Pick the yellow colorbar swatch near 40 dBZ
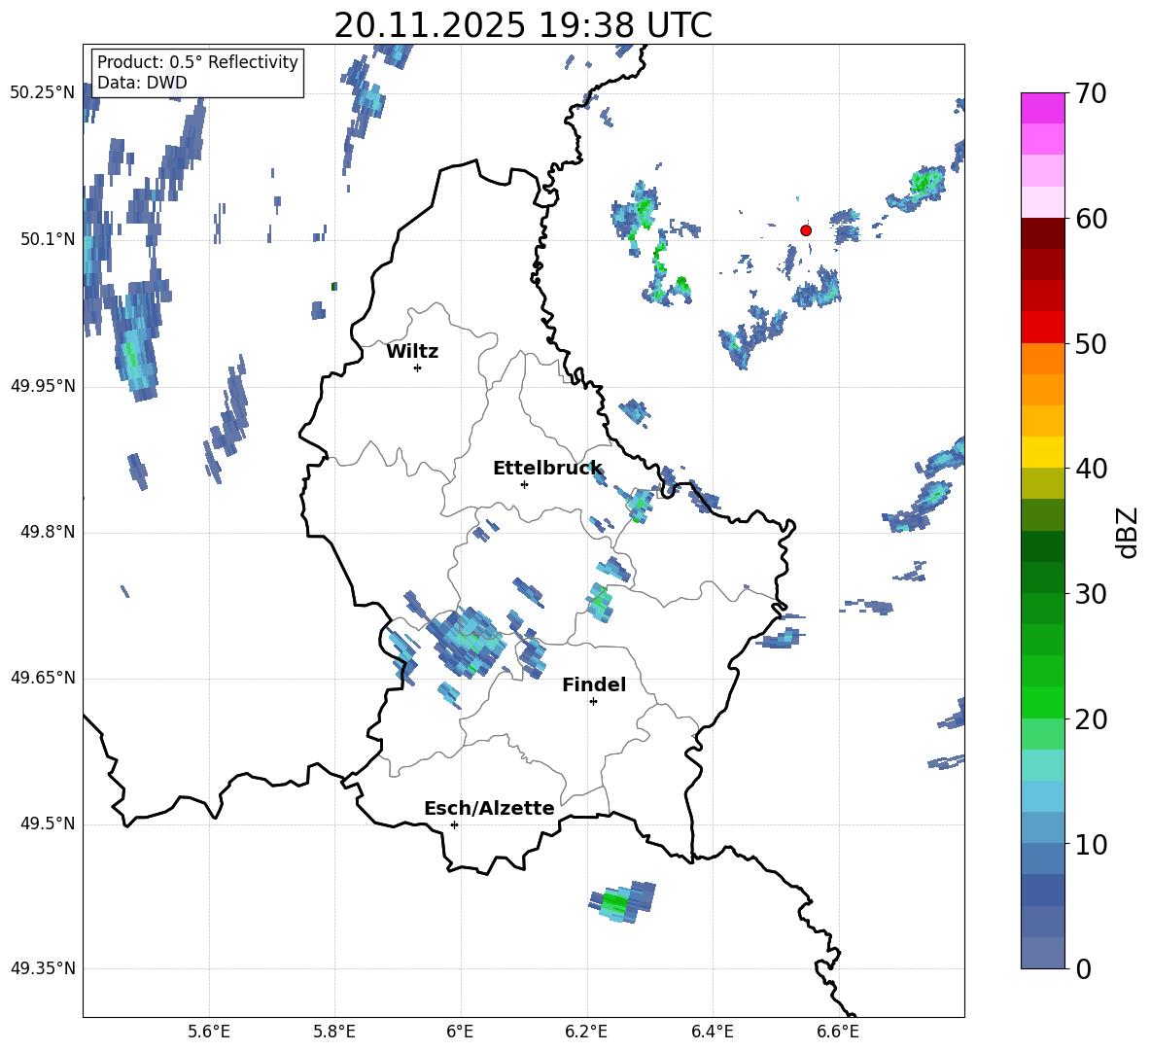Image resolution: width=1151 pixels, height=1051 pixels. 1043,452
